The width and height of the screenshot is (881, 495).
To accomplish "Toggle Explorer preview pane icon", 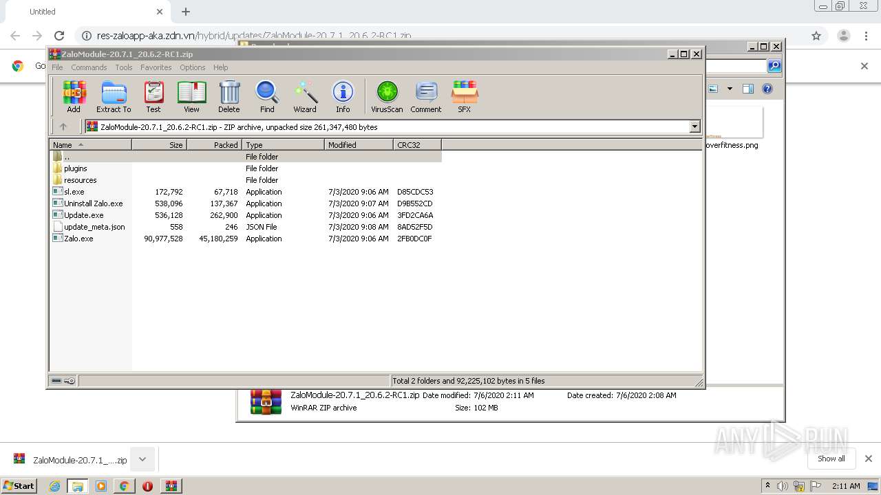I will coord(748,89).
